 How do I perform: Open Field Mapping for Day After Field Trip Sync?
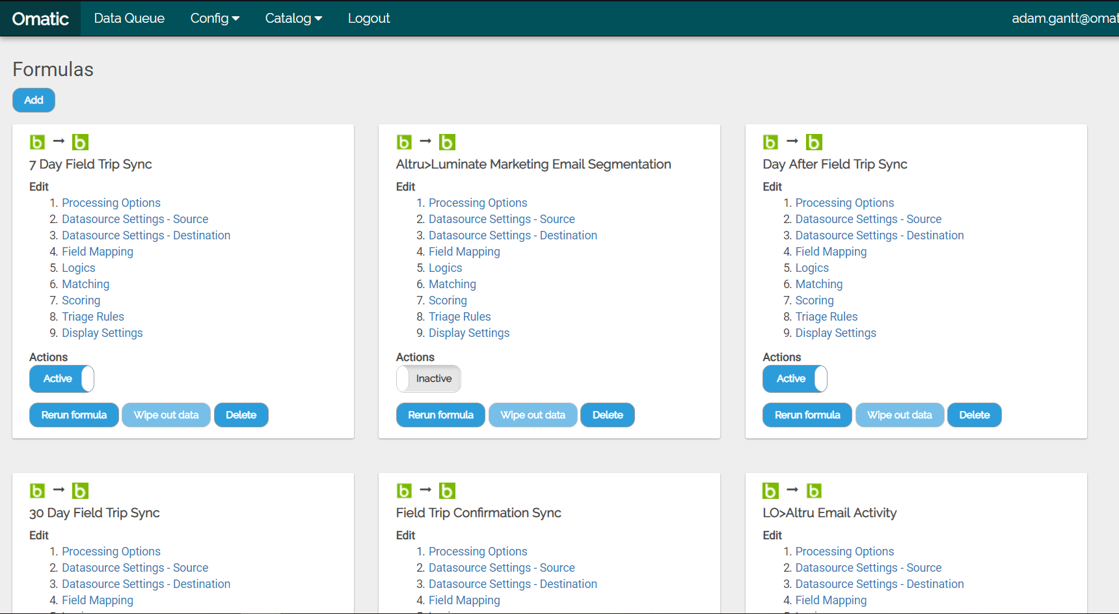(831, 252)
